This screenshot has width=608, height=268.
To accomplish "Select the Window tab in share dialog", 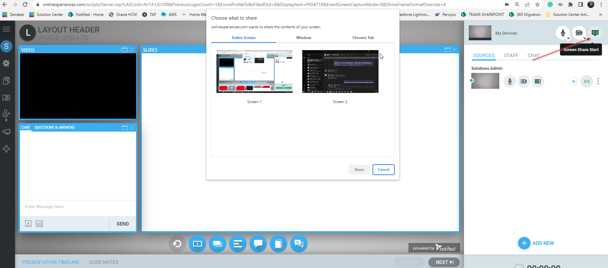I will [x=304, y=37].
